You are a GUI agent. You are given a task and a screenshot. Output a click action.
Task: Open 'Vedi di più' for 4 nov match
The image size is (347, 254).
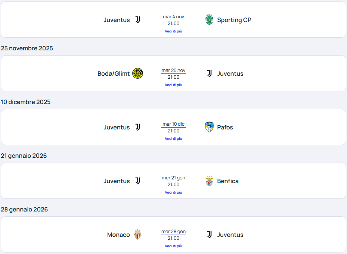[x=173, y=31]
